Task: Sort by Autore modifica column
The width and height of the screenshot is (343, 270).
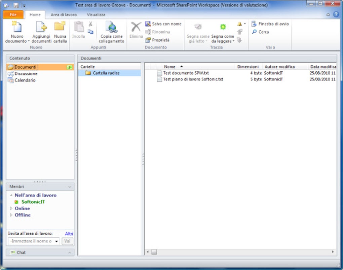Action: click(x=279, y=67)
